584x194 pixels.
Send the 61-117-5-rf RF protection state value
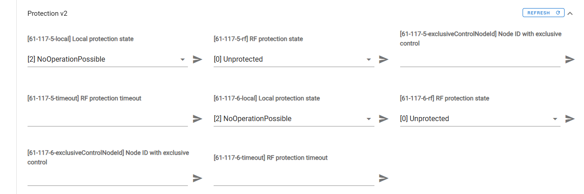383,59
